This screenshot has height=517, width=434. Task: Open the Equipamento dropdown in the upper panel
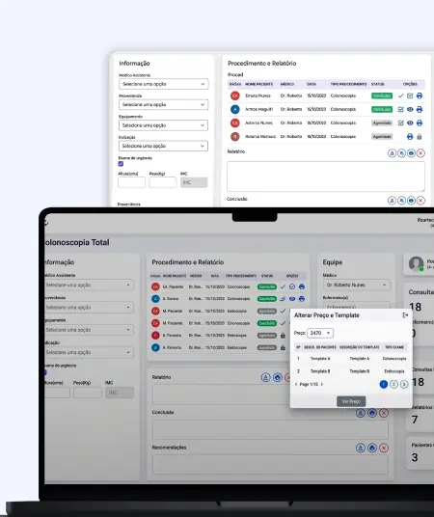pos(163,125)
